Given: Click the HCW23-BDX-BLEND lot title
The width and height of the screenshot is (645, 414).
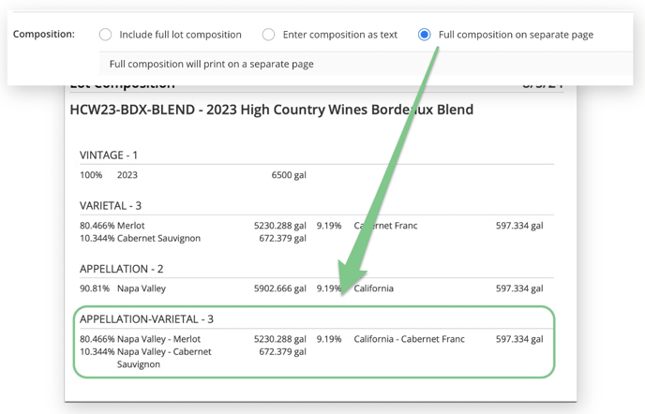Looking at the screenshot, I should point(272,110).
